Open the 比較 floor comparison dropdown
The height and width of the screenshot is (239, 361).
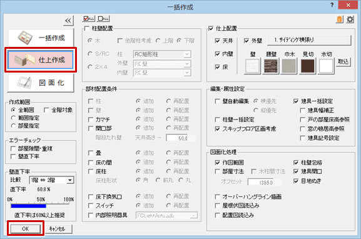[51, 180]
